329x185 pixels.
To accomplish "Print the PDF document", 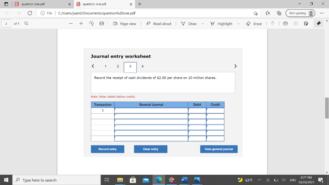I will coord(285,23).
